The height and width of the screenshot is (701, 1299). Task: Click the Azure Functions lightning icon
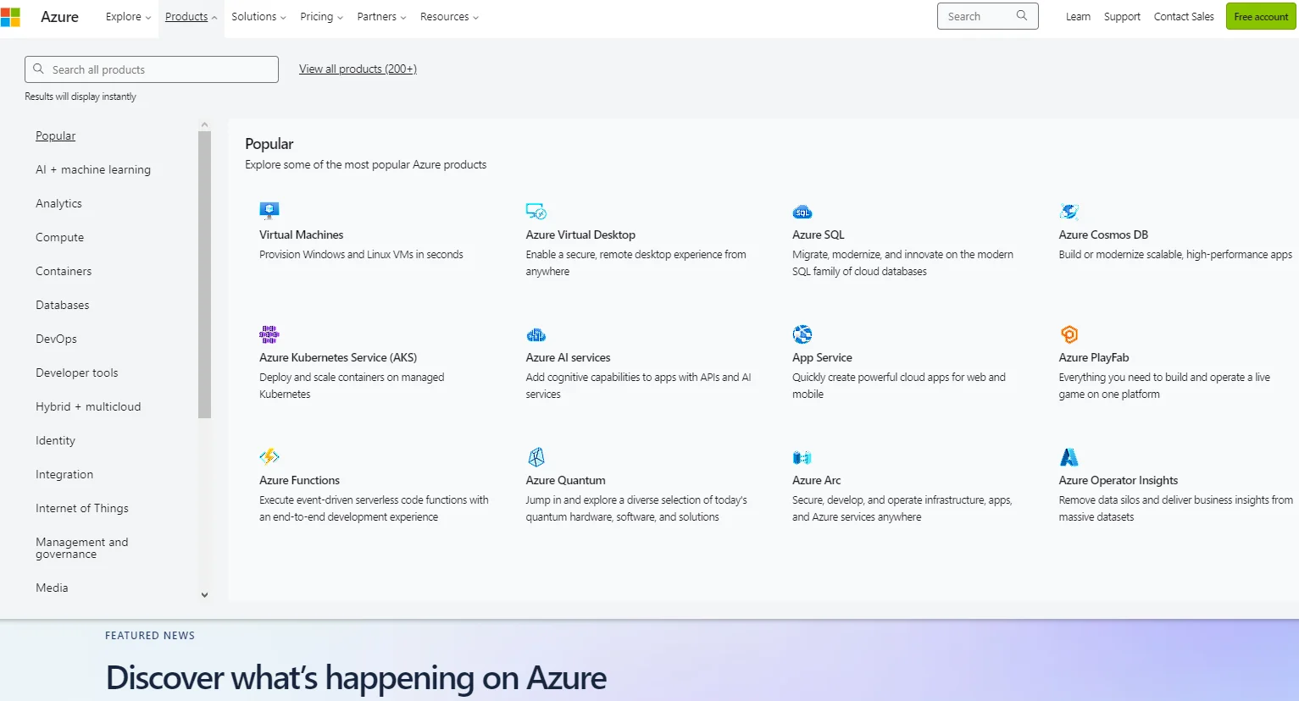point(269,456)
